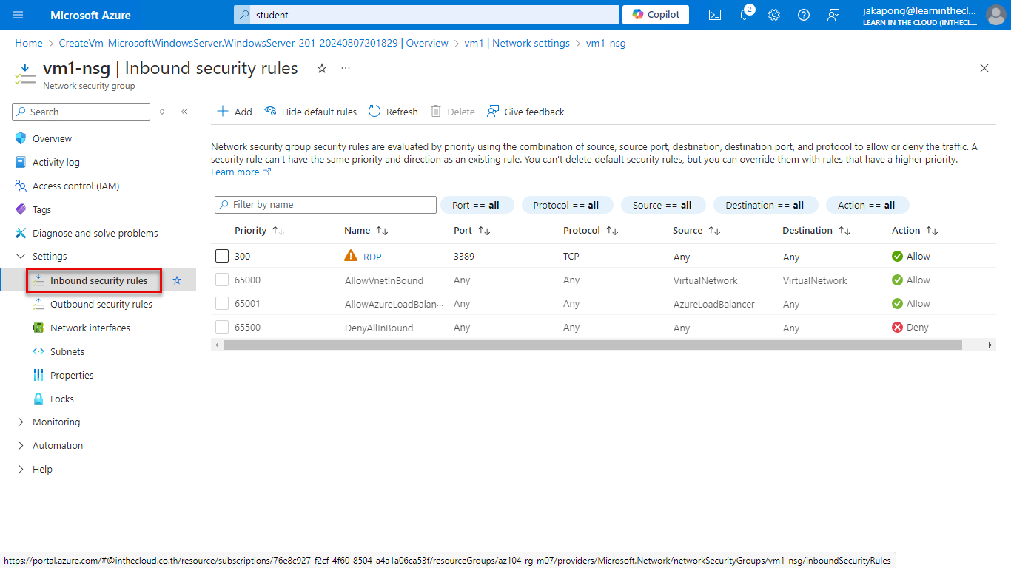Image resolution: width=1011 pixels, height=568 pixels.
Task: Sort by Source column
Action: pyautogui.click(x=696, y=231)
